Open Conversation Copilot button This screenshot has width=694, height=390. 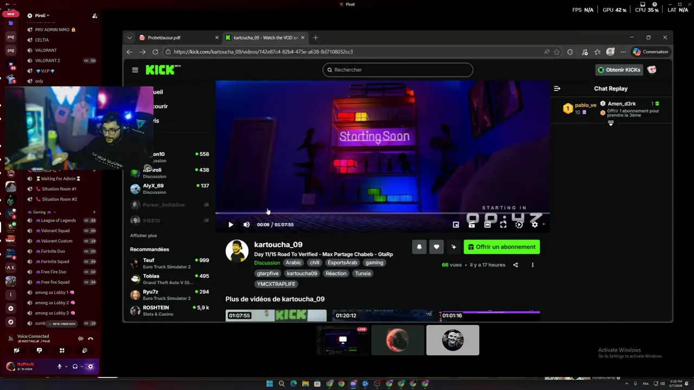650,52
